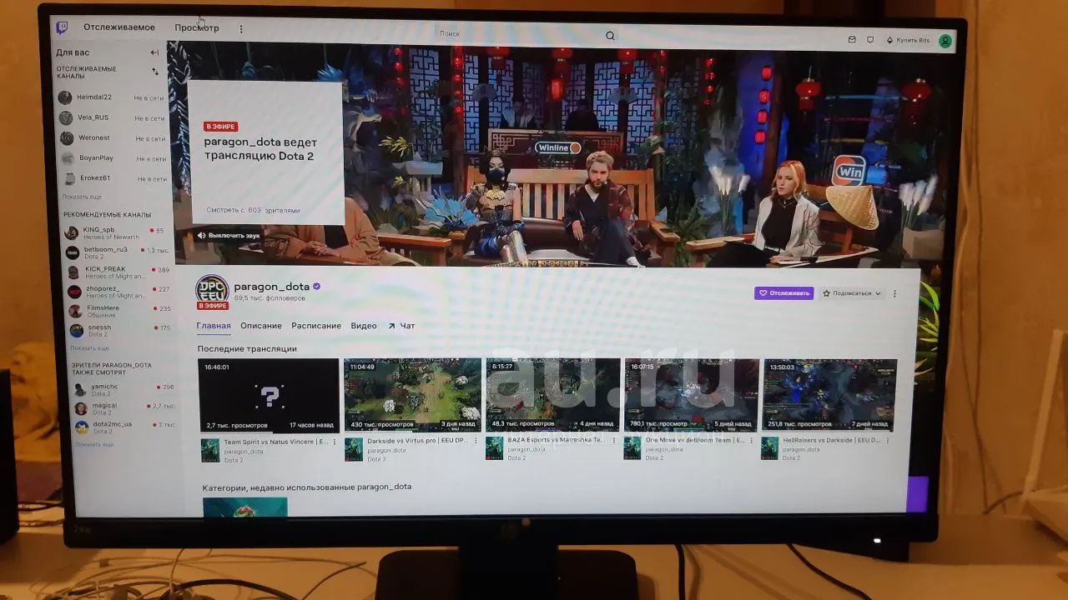This screenshot has width=1068, height=600.
Task: Toggle the purple Отслеживать follow button
Action: [x=783, y=293]
